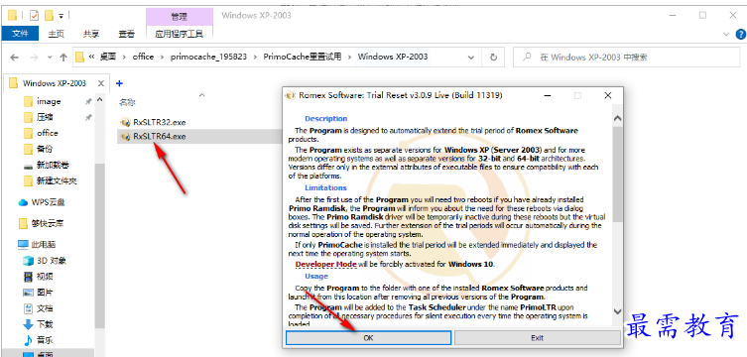The width and height of the screenshot is (747, 357).
Task: Open the 共享 ribbon tab
Action: tap(91, 34)
